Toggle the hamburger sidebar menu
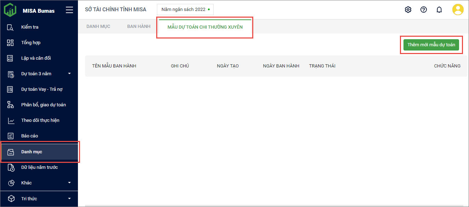469x207 pixels. coord(69,10)
